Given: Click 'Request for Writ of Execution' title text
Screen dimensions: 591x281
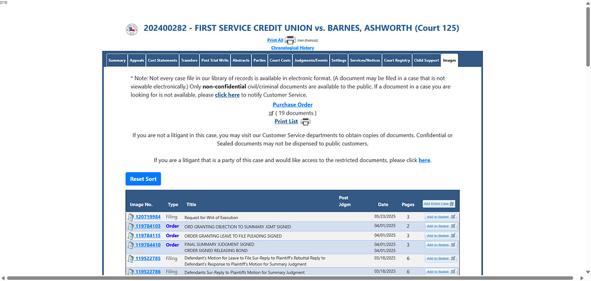Looking at the screenshot, I should [211, 218].
